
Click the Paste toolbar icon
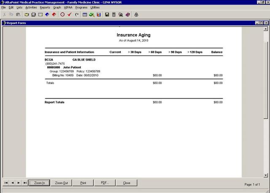click(x=18, y=15)
